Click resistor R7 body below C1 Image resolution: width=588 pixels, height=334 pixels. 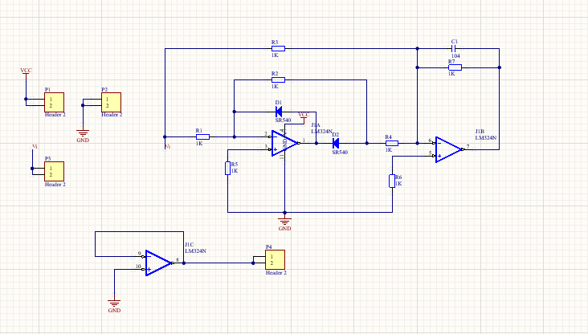pos(455,67)
